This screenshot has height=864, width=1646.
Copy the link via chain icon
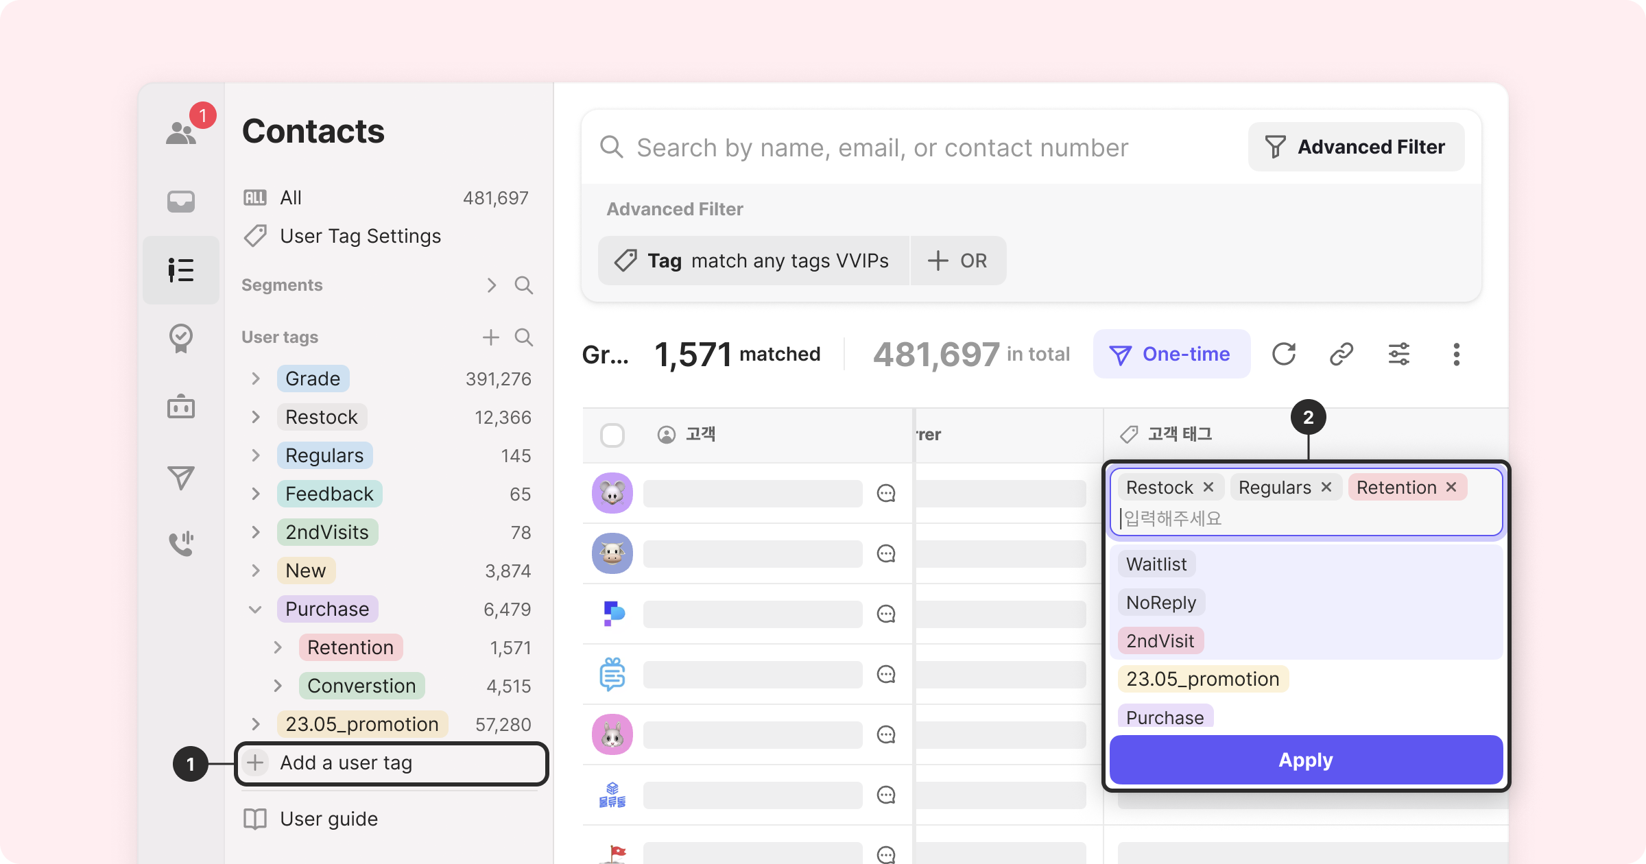tap(1341, 354)
